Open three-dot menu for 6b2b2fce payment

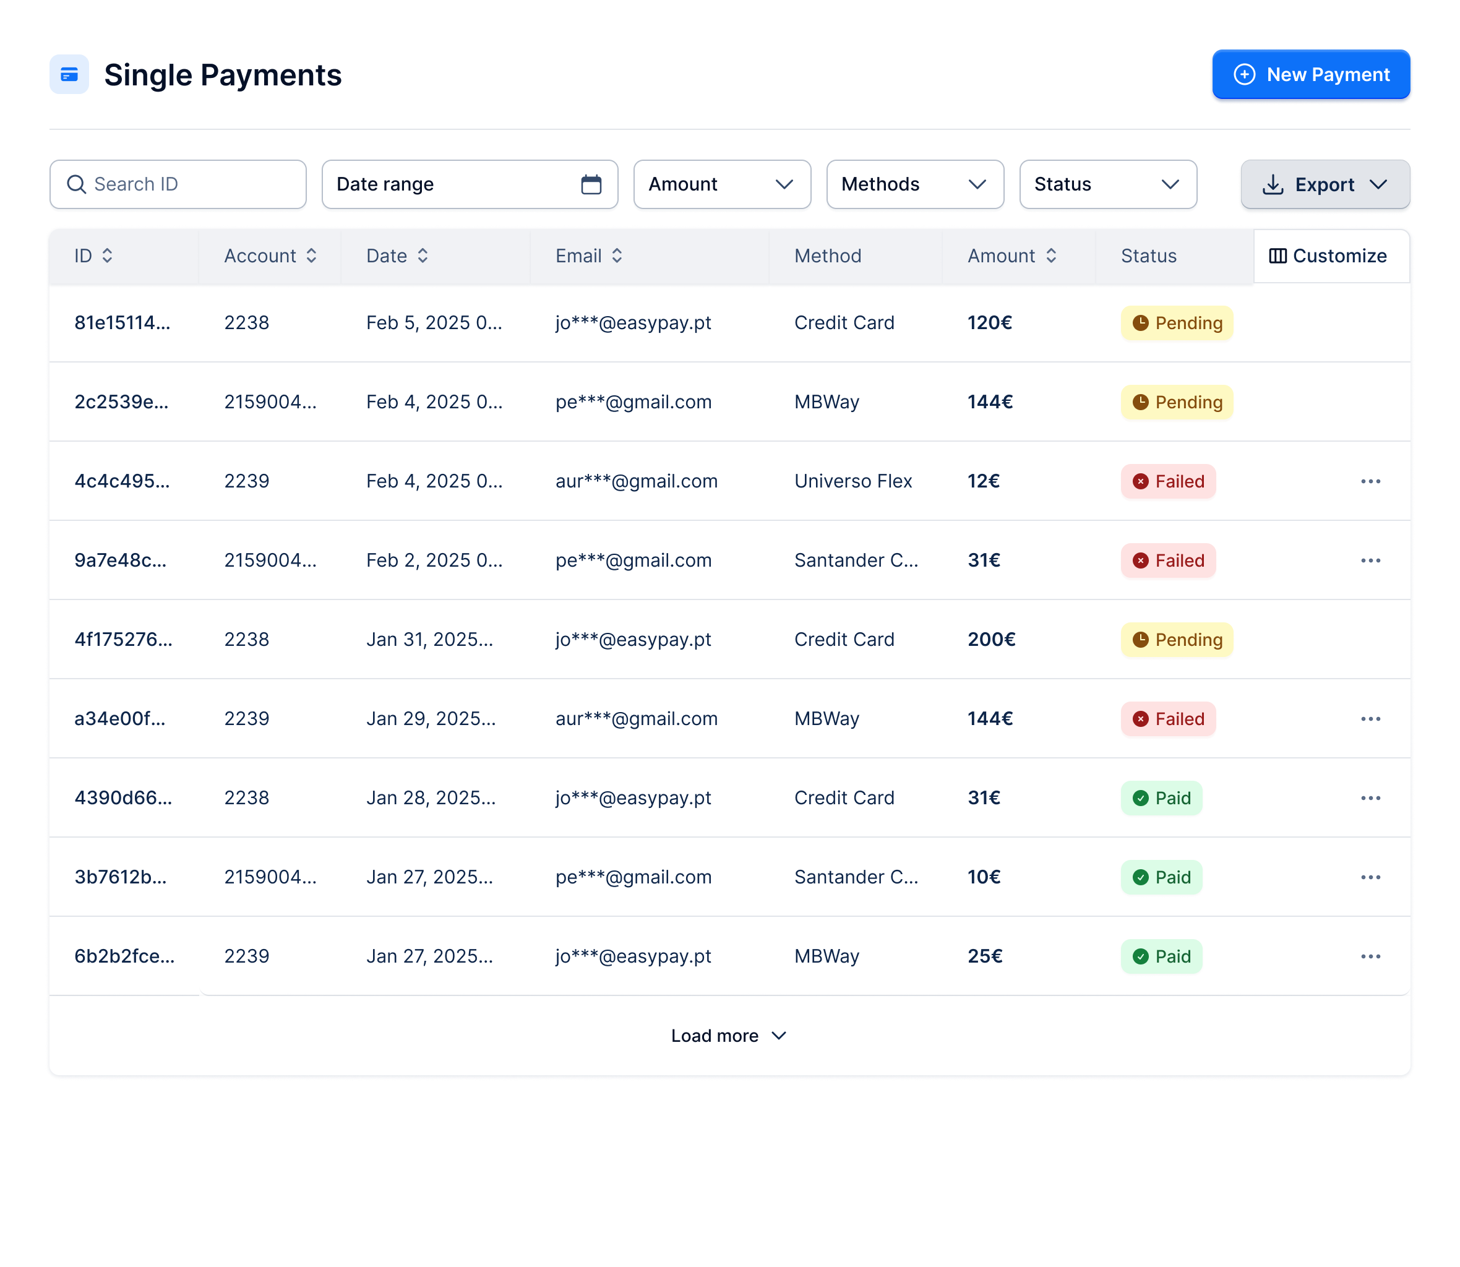[x=1370, y=956]
